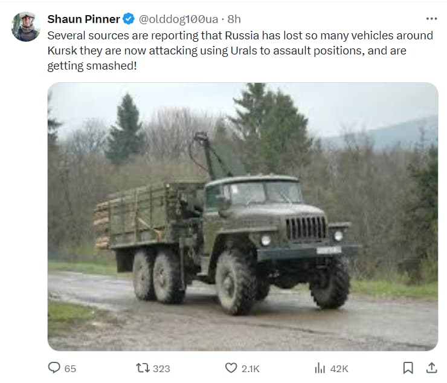Like the post with the heart icon
Viewport: 447px width, 383px height.
tap(231, 368)
